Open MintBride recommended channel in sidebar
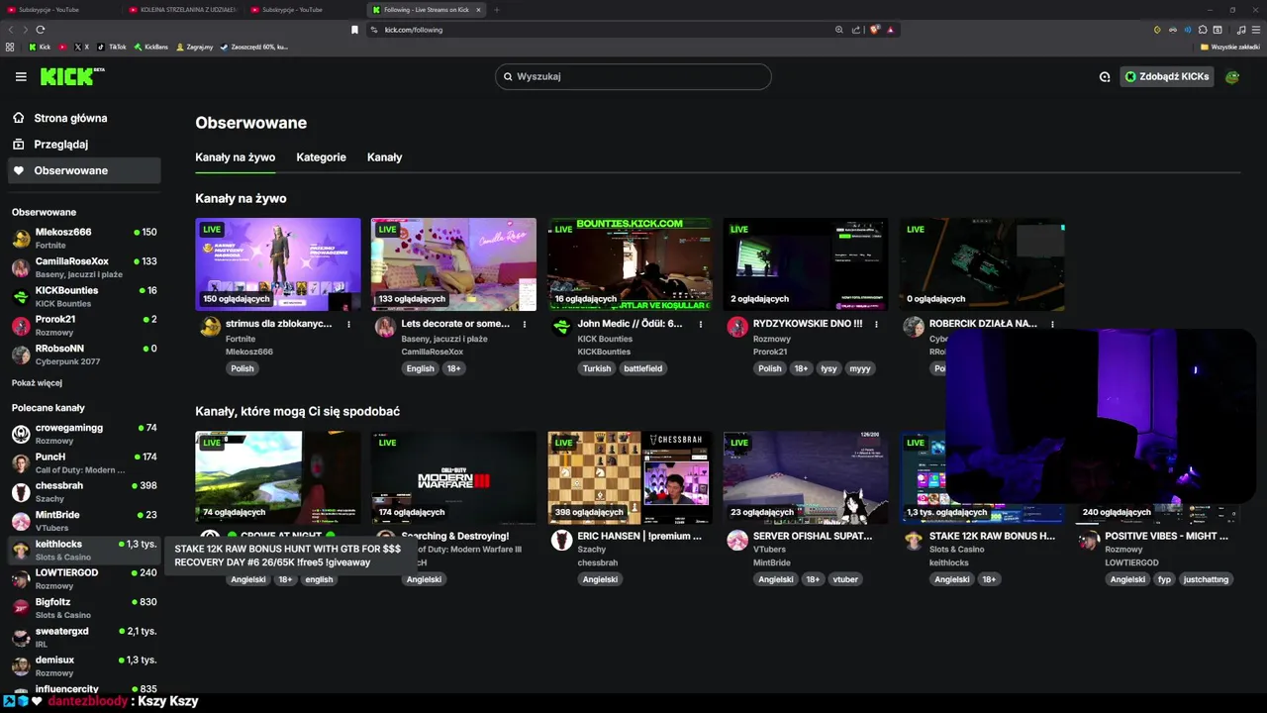Image resolution: width=1267 pixels, height=713 pixels. (x=83, y=521)
